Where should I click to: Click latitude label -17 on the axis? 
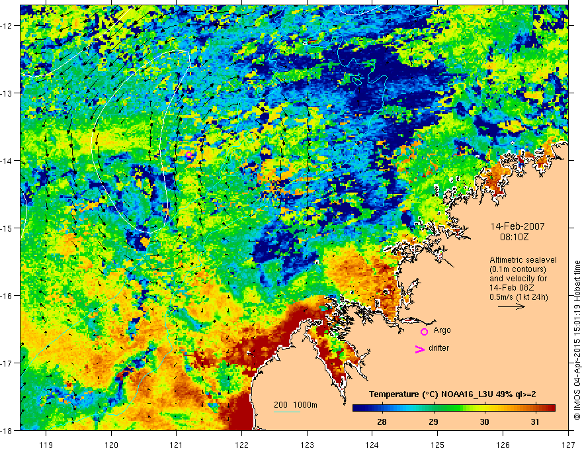pyautogui.click(x=7, y=363)
